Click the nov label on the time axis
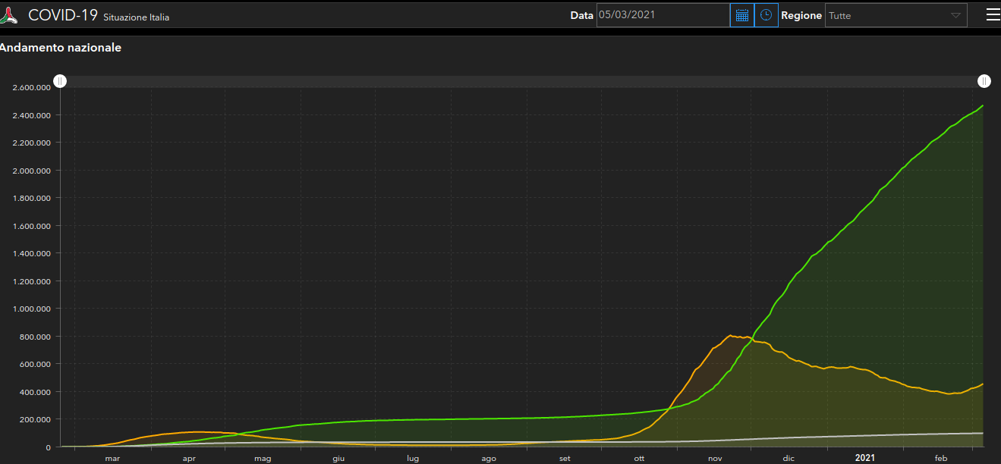Screen dimensions: 1001x464 click(715, 458)
